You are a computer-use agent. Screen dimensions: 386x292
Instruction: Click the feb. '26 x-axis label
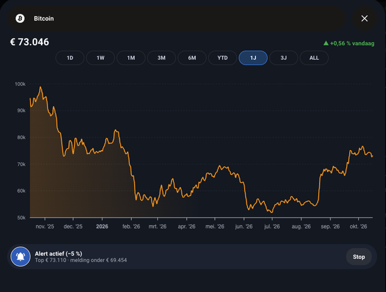pyautogui.click(x=131, y=226)
